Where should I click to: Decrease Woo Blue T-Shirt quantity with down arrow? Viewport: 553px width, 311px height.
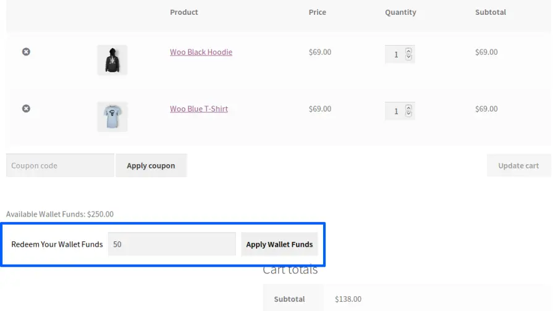coord(408,114)
